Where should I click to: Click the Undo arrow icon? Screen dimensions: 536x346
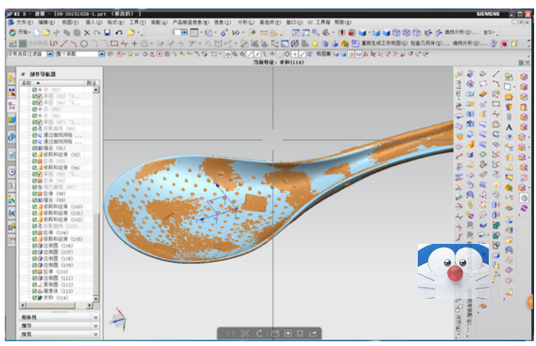point(118,33)
